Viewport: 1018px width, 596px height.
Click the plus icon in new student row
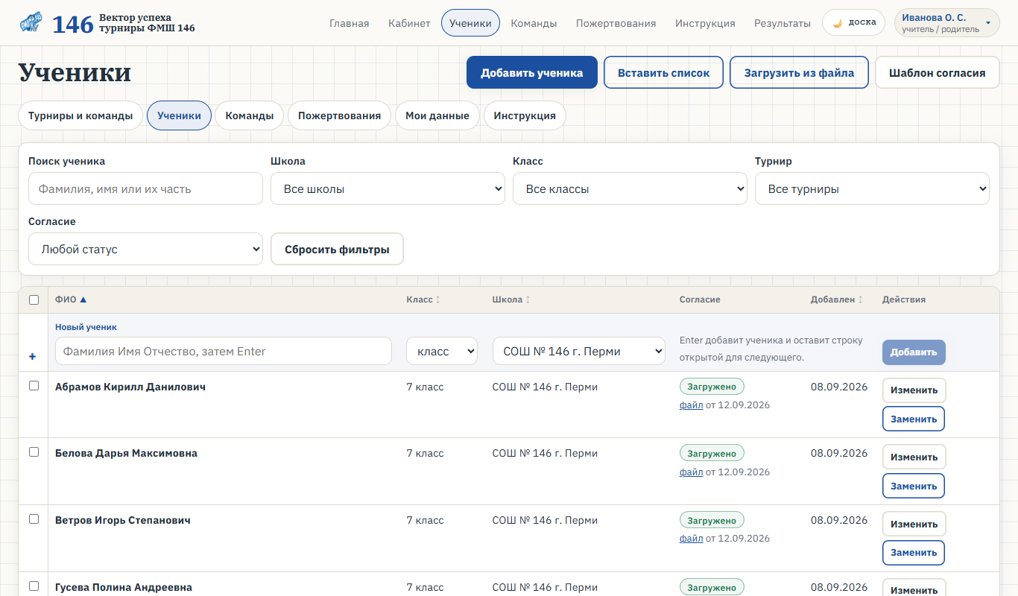pos(32,357)
